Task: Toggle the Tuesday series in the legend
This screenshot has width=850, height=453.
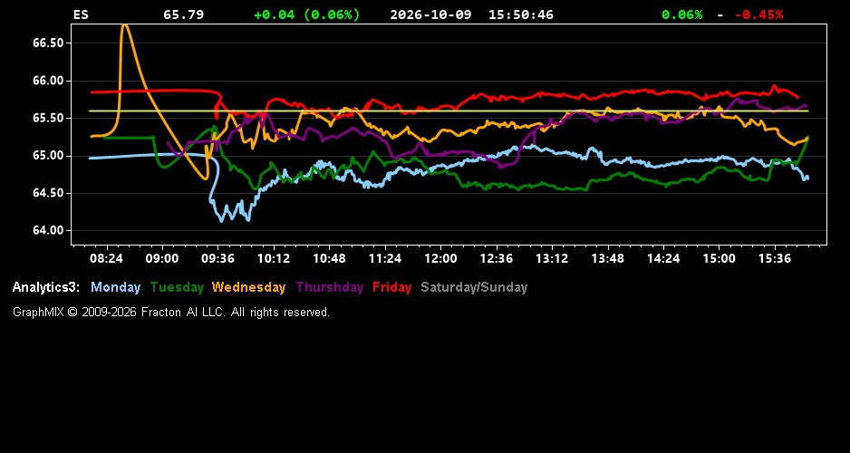Action: coord(178,288)
